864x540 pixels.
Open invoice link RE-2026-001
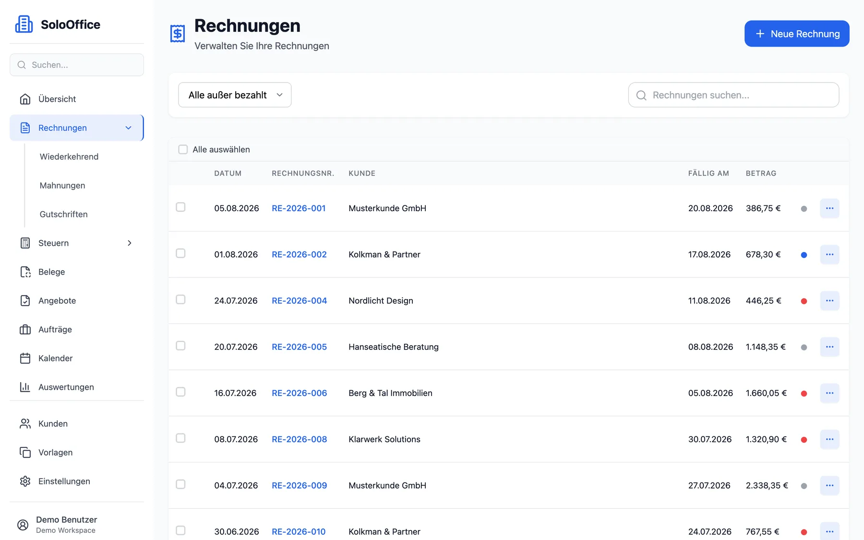coord(299,208)
